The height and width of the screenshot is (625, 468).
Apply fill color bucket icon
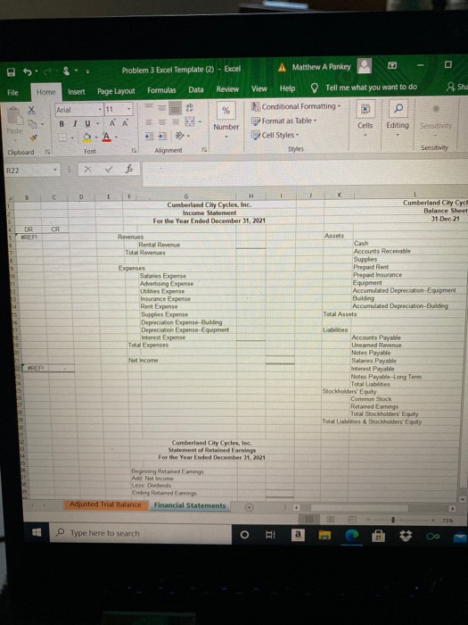coord(86,137)
